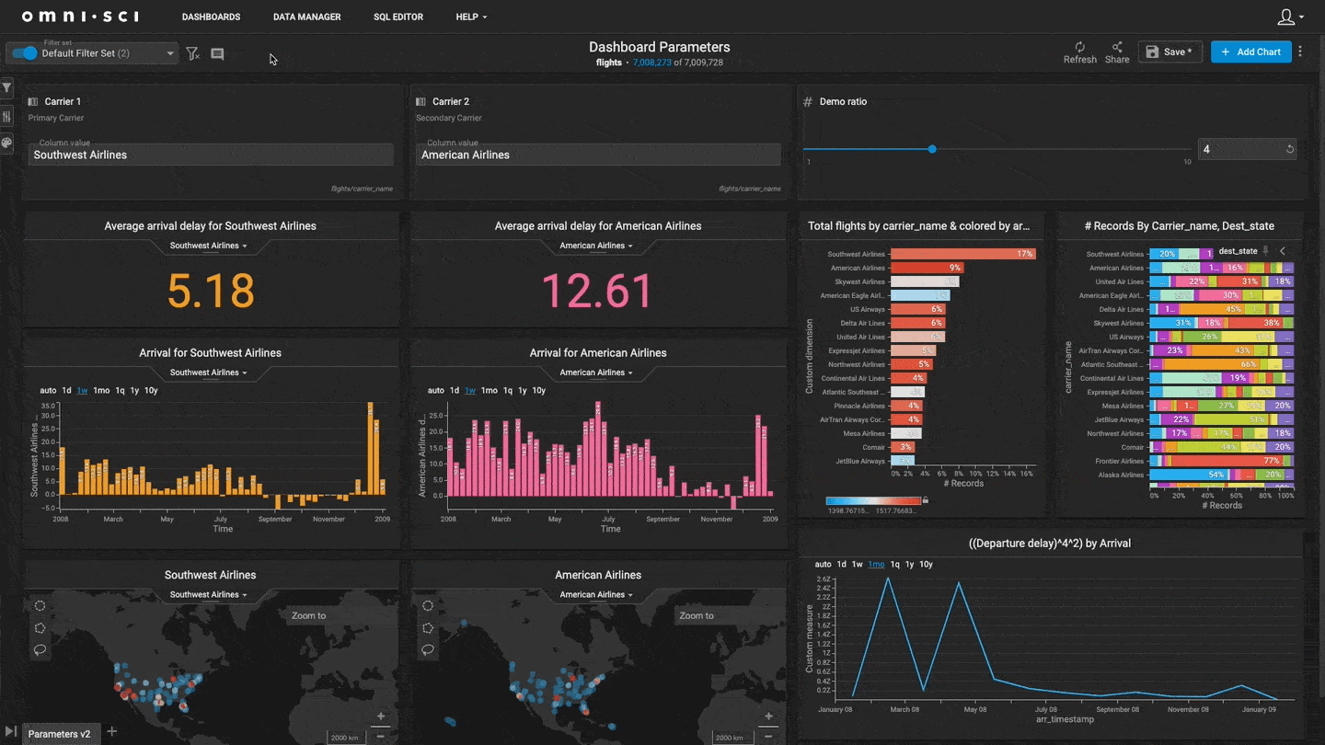The width and height of the screenshot is (1325, 745).
Task: Share the dashboard
Action: pos(1117,52)
